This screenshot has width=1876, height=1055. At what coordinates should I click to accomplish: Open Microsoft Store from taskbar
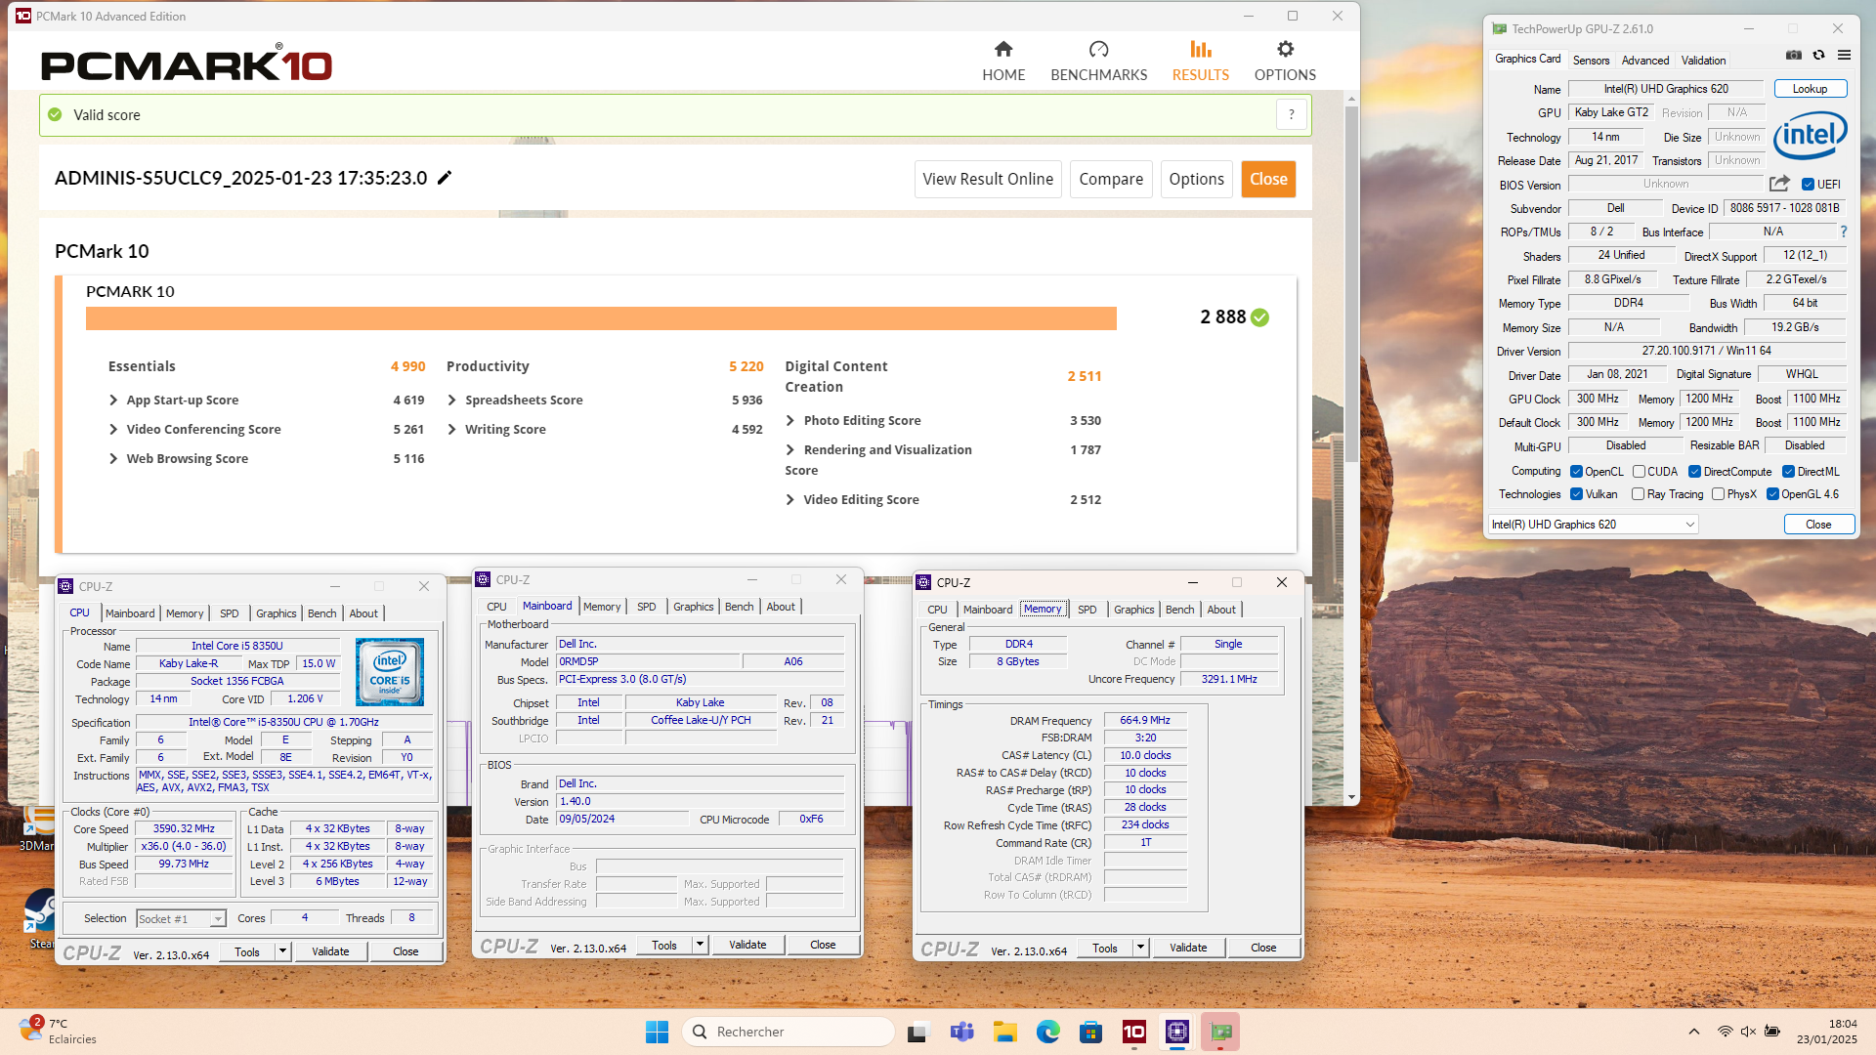click(x=1091, y=1032)
